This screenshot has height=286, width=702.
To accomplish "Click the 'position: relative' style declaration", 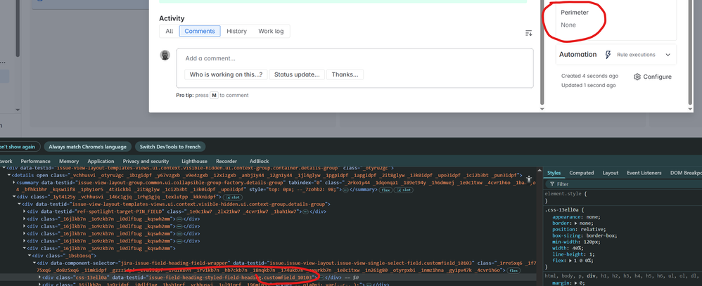I will point(580,229).
